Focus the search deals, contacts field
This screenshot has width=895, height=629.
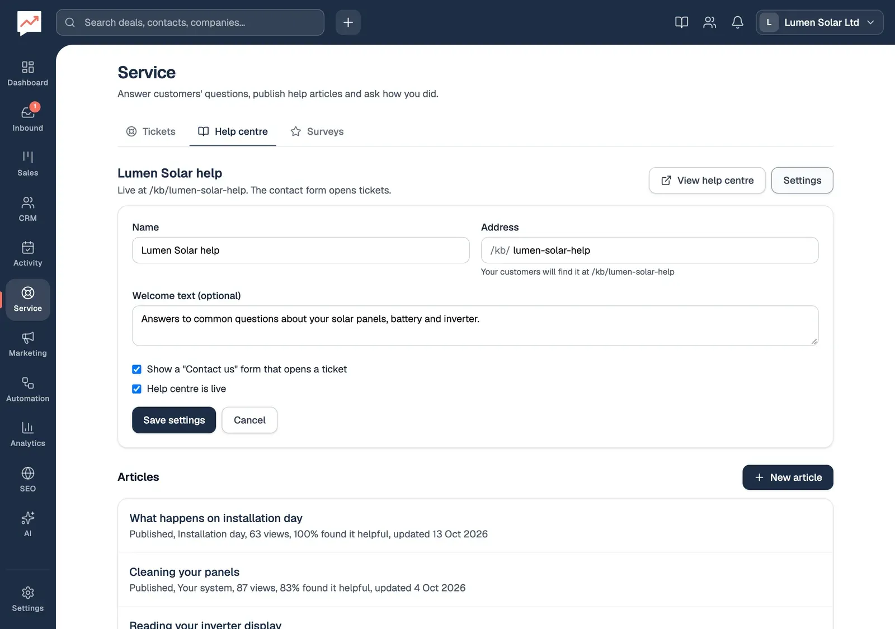coord(190,22)
